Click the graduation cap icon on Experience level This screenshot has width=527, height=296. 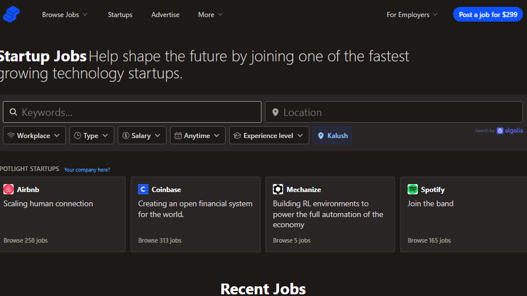[237, 135]
